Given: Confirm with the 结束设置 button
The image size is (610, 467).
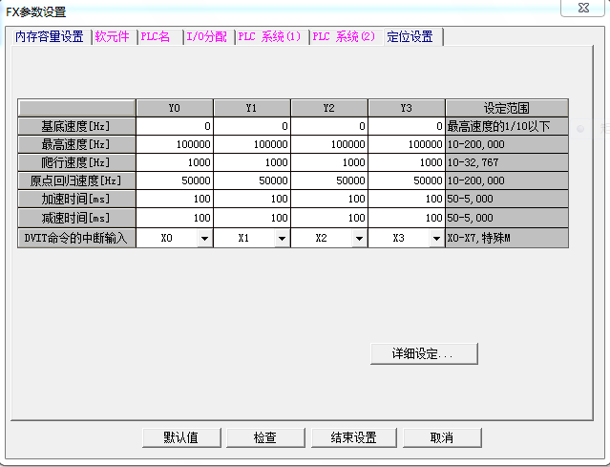Looking at the screenshot, I should tap(353, 437).
